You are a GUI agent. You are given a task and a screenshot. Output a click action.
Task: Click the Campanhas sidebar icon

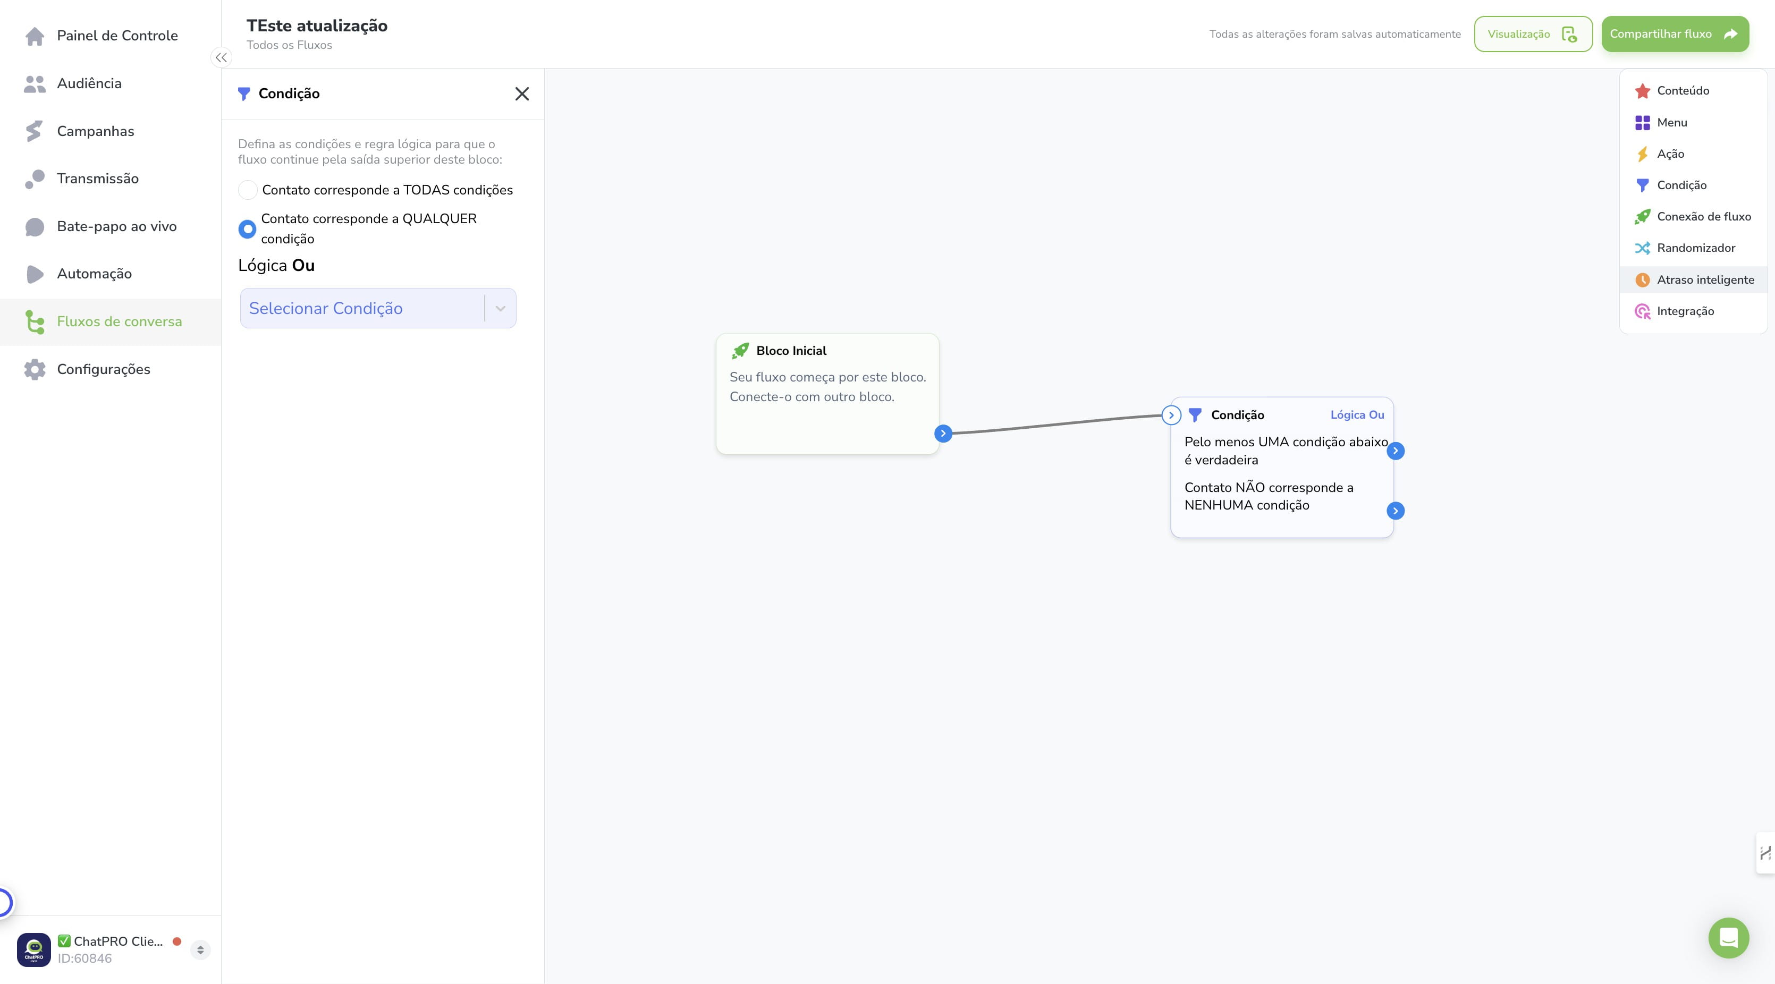(35, 131)
